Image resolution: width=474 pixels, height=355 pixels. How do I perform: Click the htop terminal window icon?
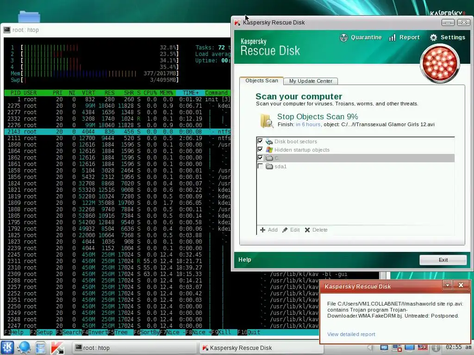tap(6, 30)
